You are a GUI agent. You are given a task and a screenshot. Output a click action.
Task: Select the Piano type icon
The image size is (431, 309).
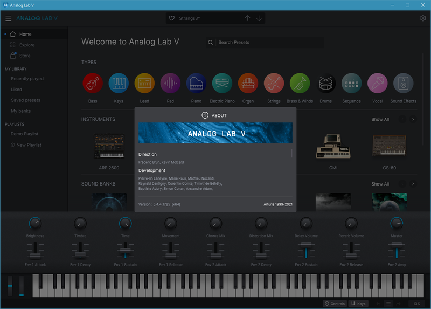pos(196,83)
